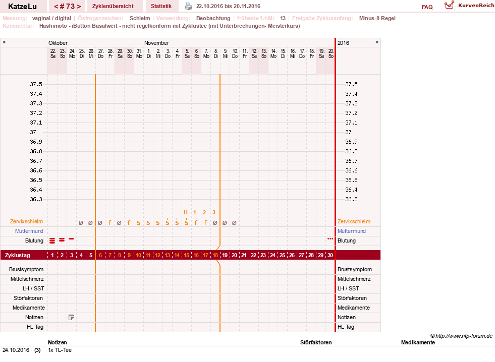
Task: Go to next cycle with > arrow
Action: (79, 7)
